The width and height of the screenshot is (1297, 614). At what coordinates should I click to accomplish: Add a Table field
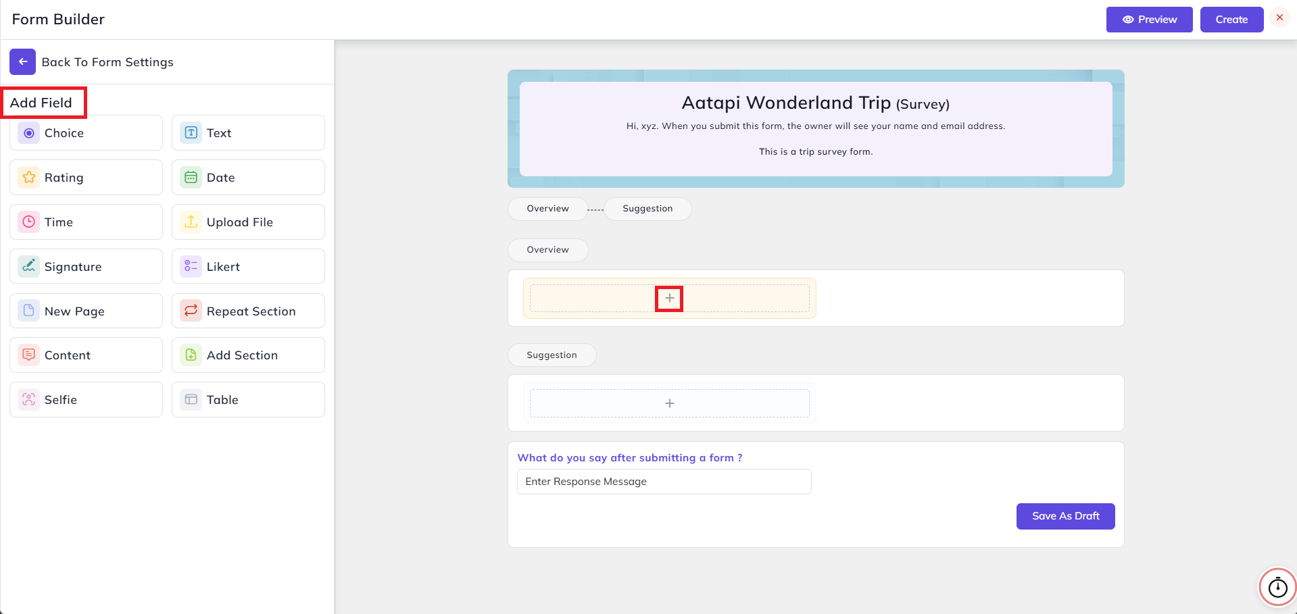pos(248,400)
